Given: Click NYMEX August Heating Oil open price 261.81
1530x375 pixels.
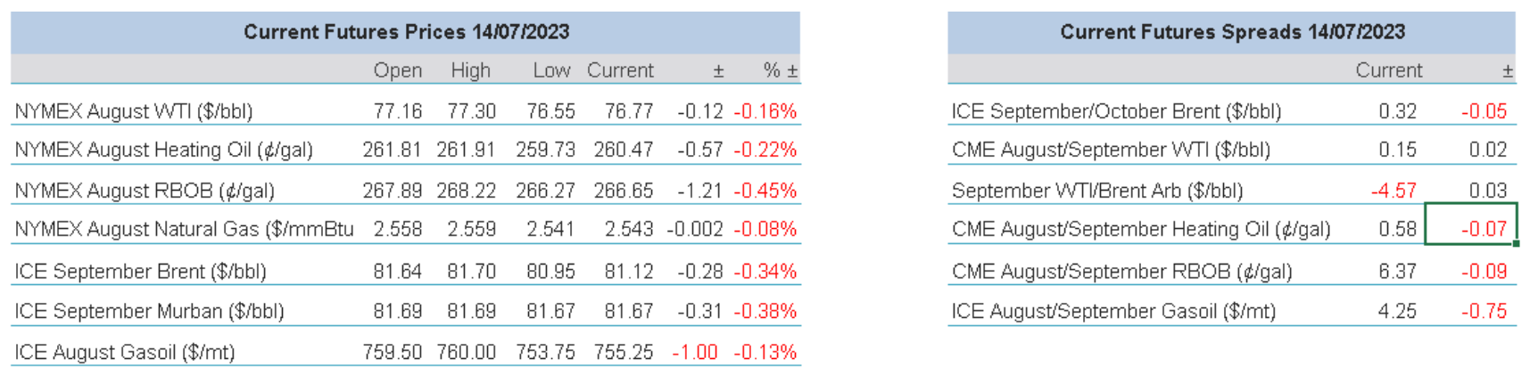Looking at the screenshot, I should click(x=392, y=150).
